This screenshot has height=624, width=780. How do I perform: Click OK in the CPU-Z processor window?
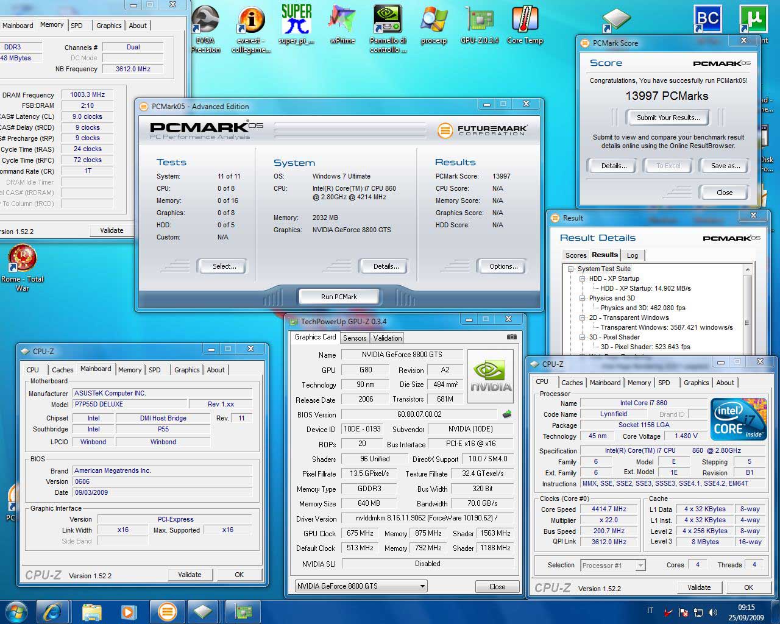click(748, 587)
